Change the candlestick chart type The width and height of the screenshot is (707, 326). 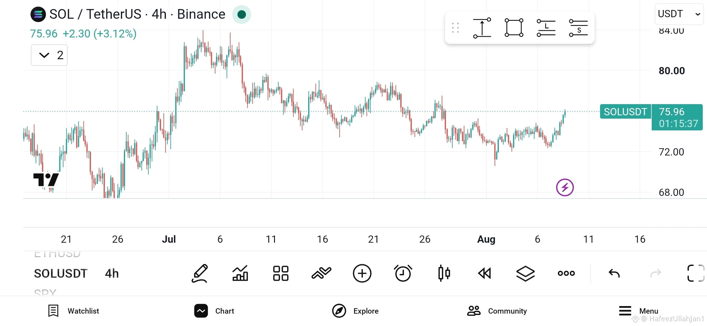coord(444,273)
